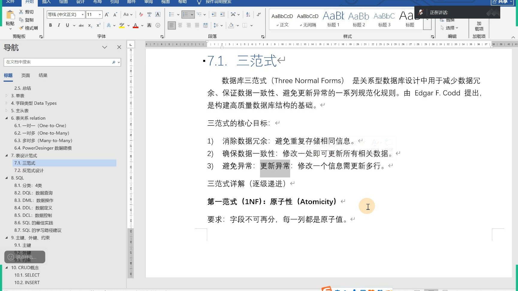518x291 pixels.
Task: Activate the Format Painter (格式刷)
Action: tap(28, 28)
